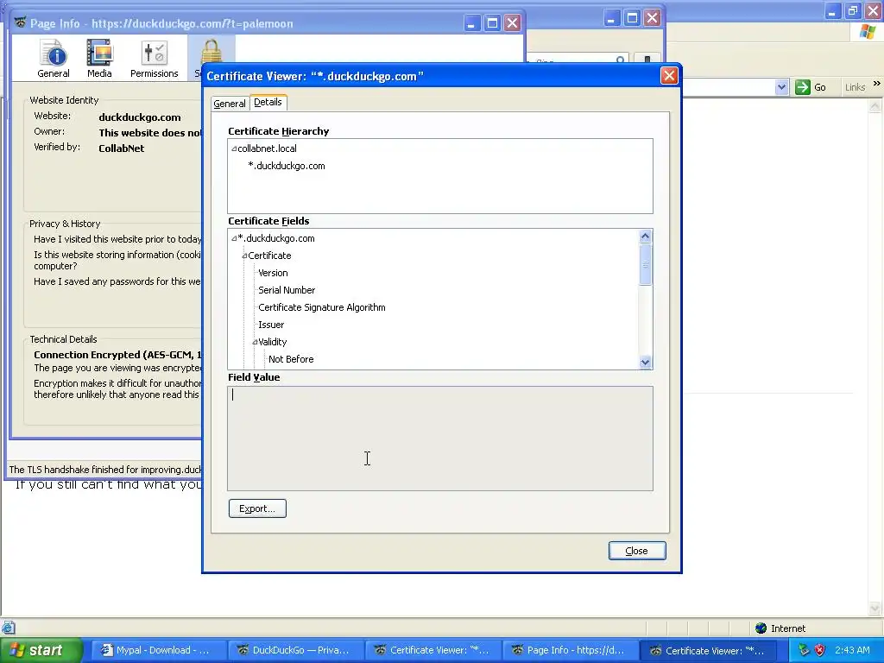
Task: Switch to the active Certificate Viewer taskbar item
Action: click(707, 650)
